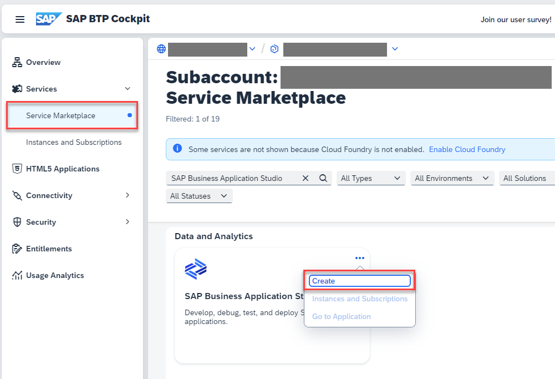Expand the Security section chevron
Image resolution: width=555 pixels, height=379 pixels.
point(128,222)
